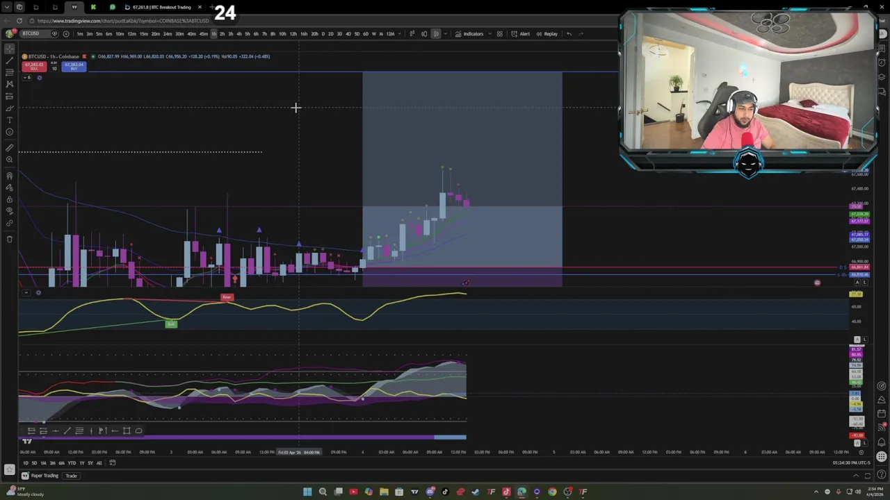
Task: Open the patterns drawing tools
Action: (9, 84)
